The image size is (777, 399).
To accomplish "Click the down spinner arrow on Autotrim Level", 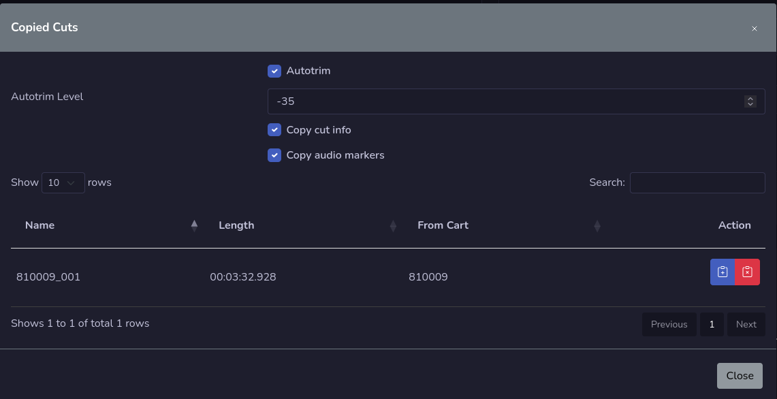I will pos(750,103).
